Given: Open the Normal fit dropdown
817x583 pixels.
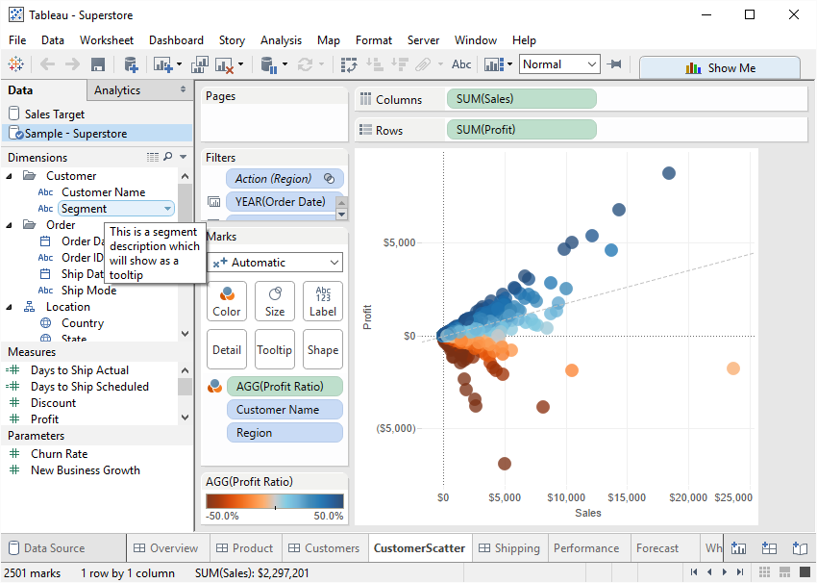Looking at the screenshot, I should click(x=559, y=64).
